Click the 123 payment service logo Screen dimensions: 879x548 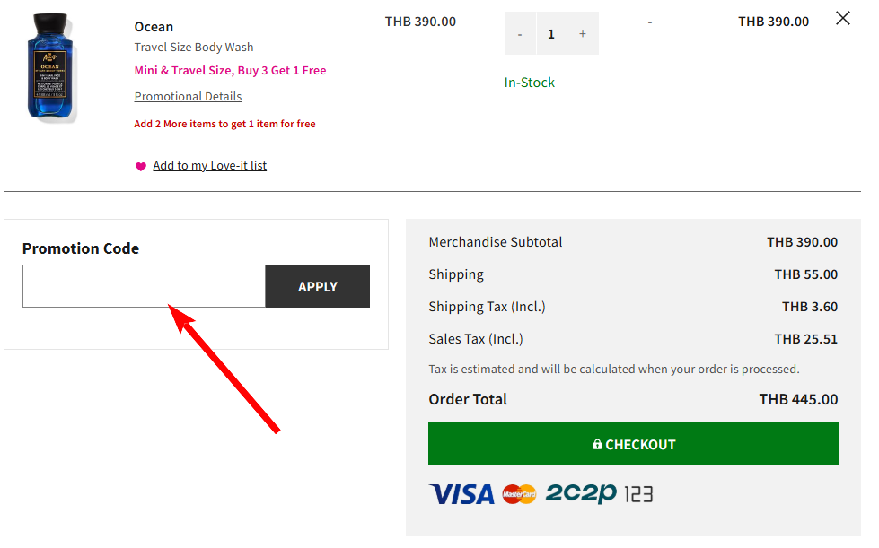pyautogui.click(x=637, y=494)
